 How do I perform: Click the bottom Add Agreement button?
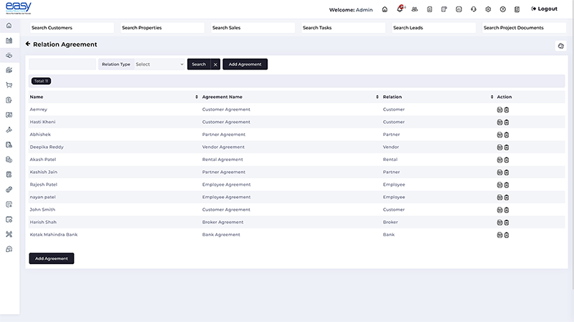(51, 258)
